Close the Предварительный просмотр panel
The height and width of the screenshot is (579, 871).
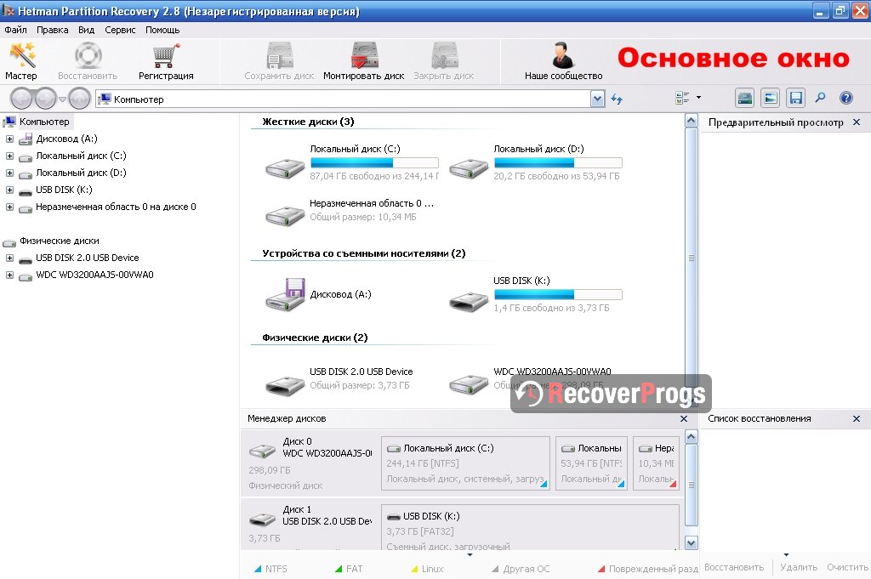click(x=857, y=122)
